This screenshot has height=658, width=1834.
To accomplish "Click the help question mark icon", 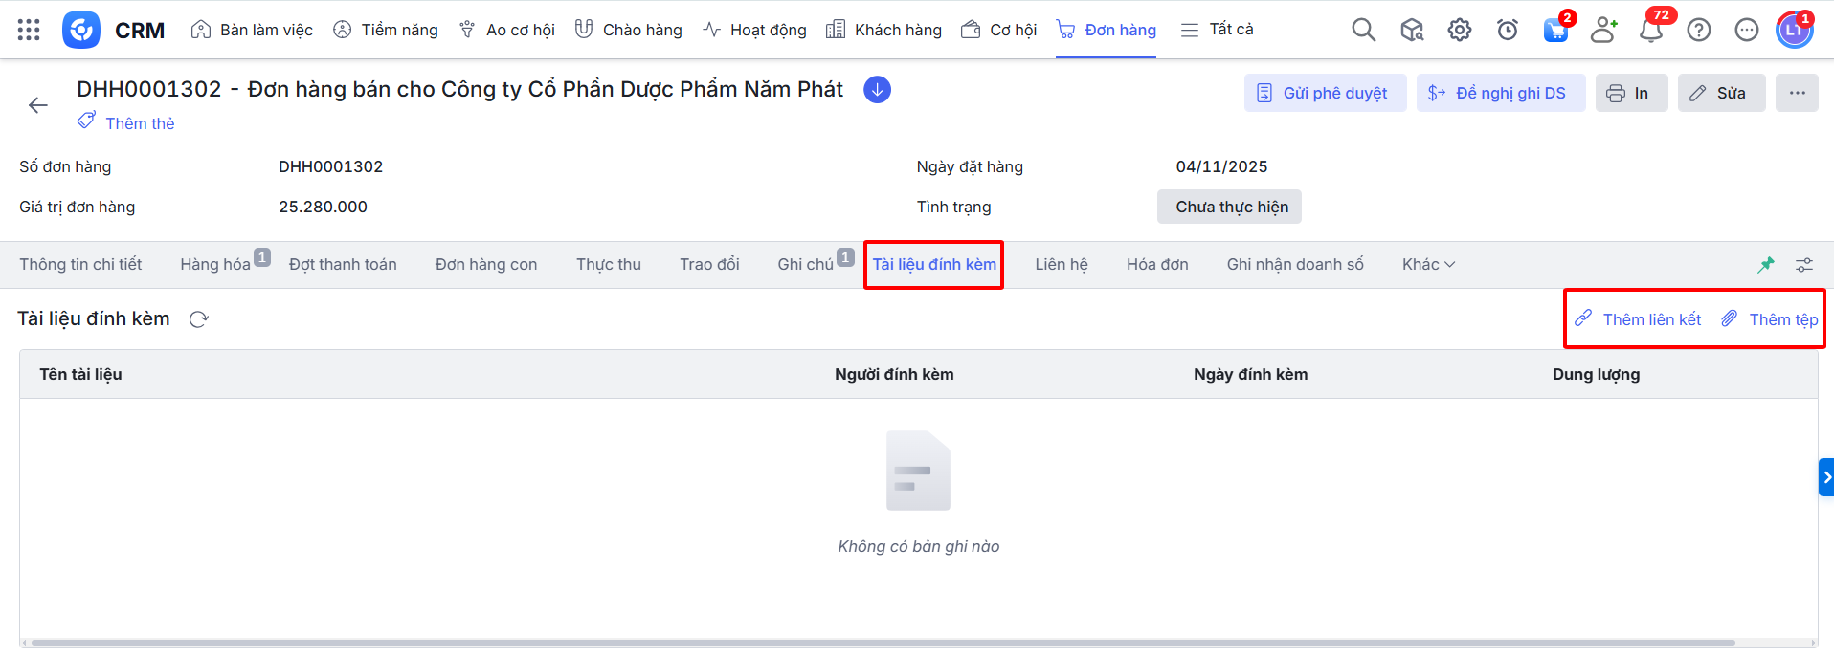I will (1698, 30).
